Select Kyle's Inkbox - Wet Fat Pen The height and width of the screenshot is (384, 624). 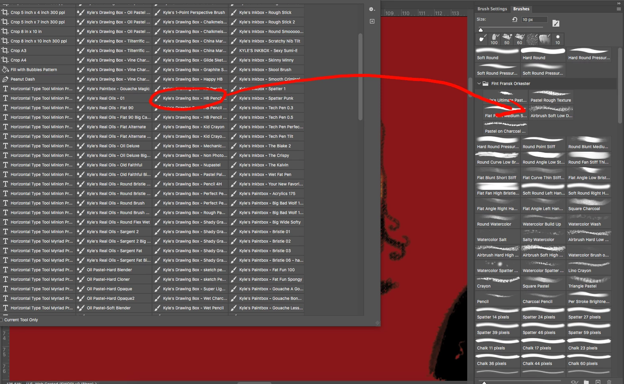[x=266, y=174]
